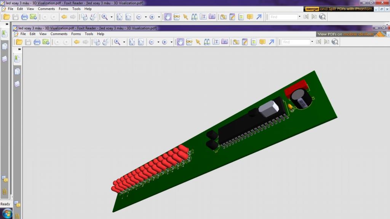This screenshot has height=219, width=390.
Task: Pick the magnifier zoom tool in outer window
Action: (x=105, y=17)
